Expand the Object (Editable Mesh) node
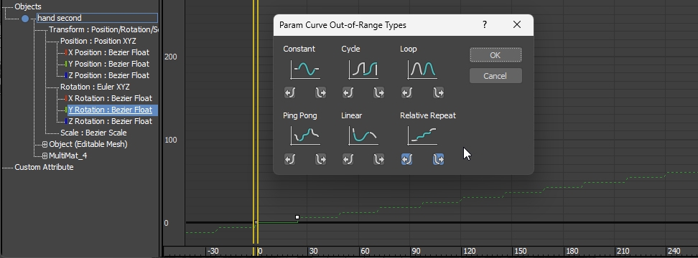 pos(45,144)
